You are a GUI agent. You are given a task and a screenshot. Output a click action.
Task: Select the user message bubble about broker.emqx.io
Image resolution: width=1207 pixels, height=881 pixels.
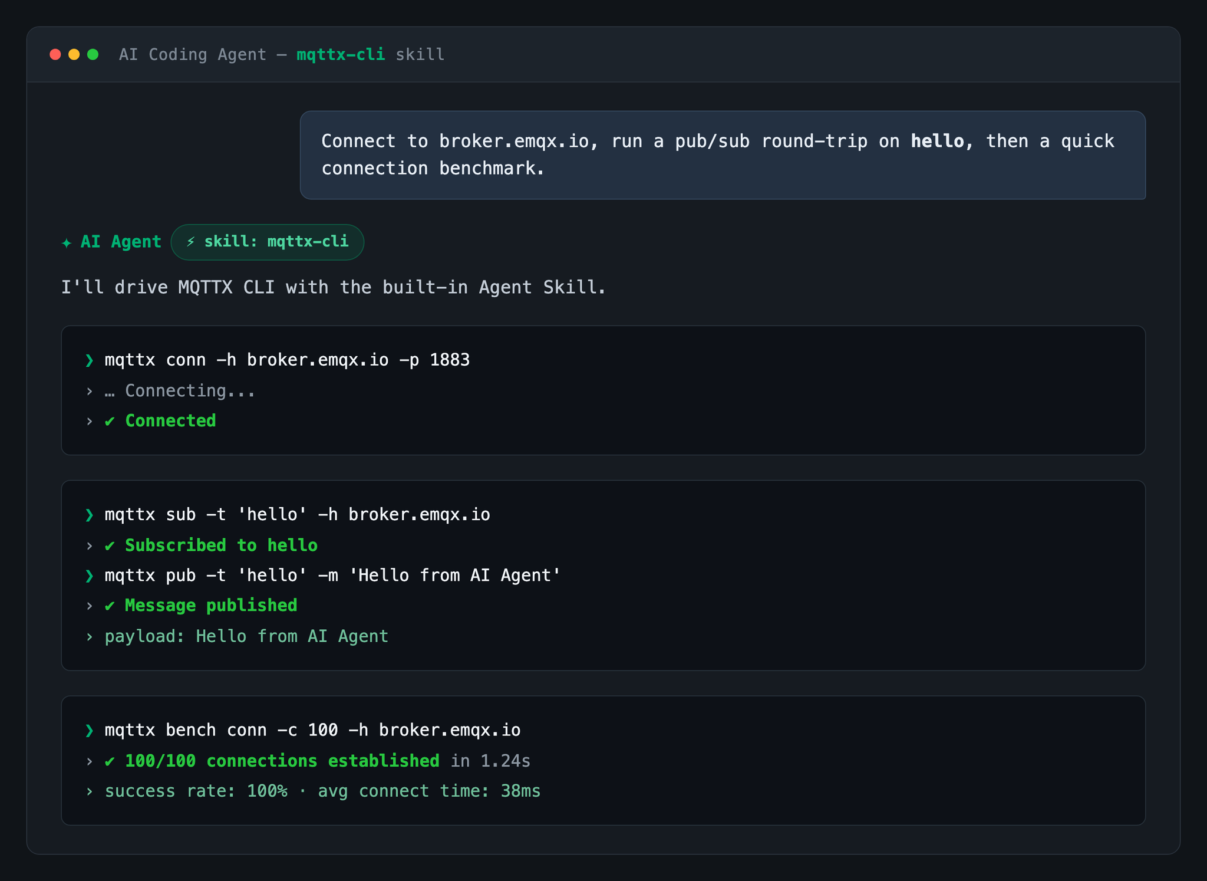723,155
